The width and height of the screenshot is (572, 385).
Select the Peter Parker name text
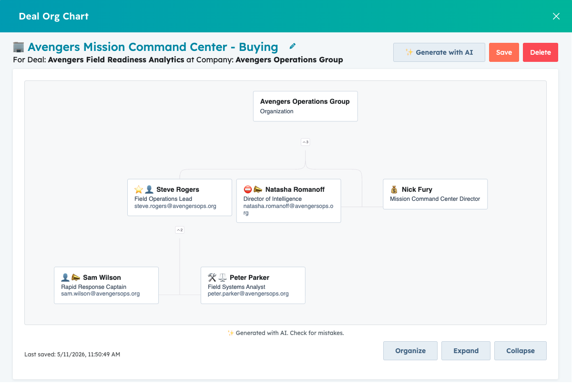coord(249,277)
